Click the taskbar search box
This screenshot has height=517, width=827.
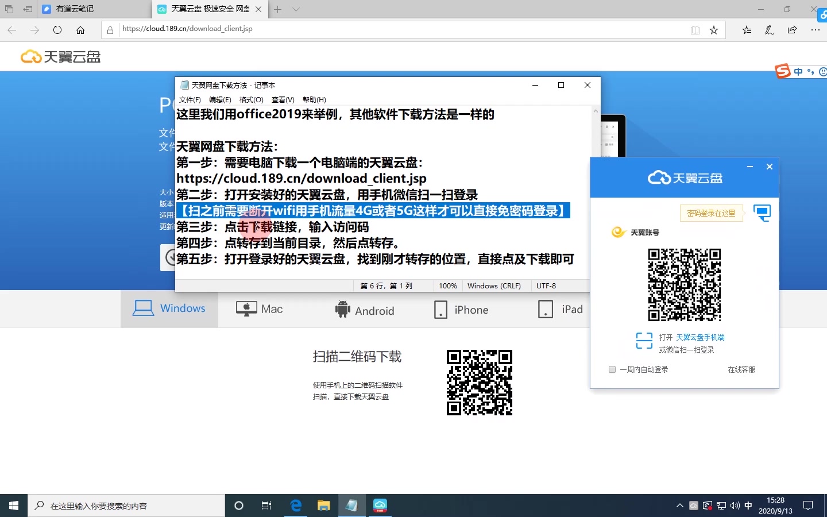click(x=126, y=506)
